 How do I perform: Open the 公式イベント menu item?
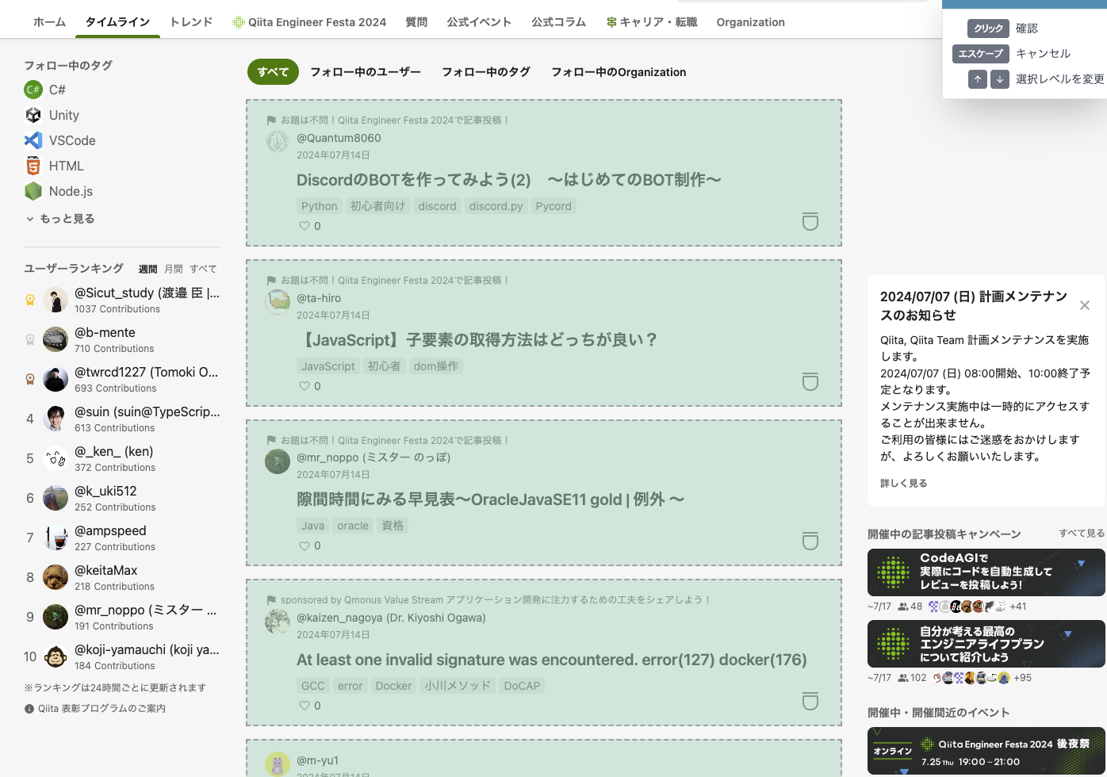(x=479, y=22)
